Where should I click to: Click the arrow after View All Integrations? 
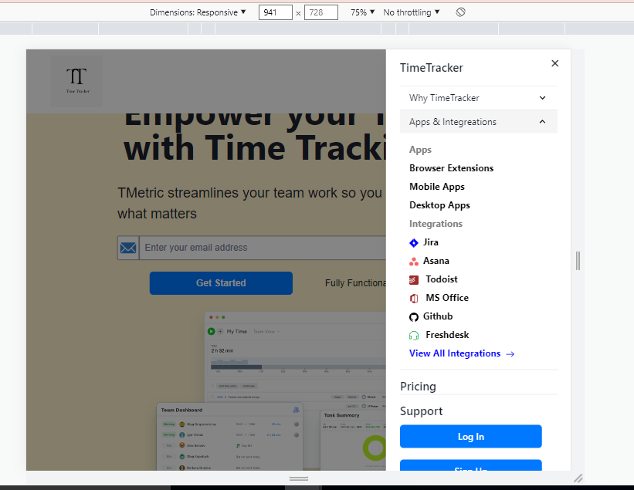tap(510, 354)
